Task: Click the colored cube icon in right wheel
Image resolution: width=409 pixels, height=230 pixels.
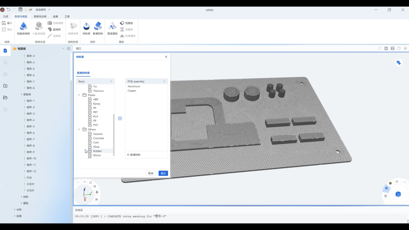Action: 390,183
